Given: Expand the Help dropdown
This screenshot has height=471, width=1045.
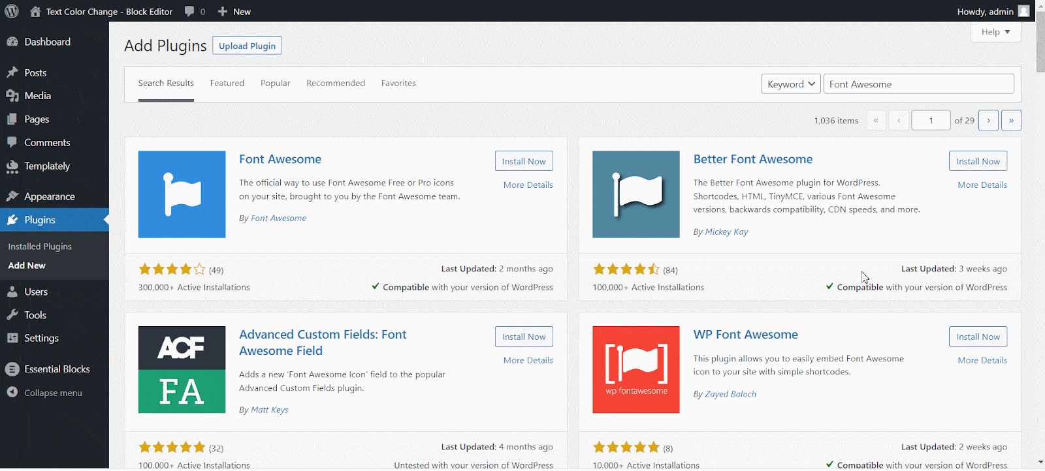Looking at the screenshot, I should (995, 32).
